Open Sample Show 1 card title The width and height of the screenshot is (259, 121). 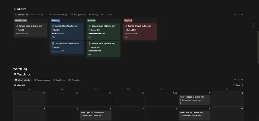(x=67, y=26)
